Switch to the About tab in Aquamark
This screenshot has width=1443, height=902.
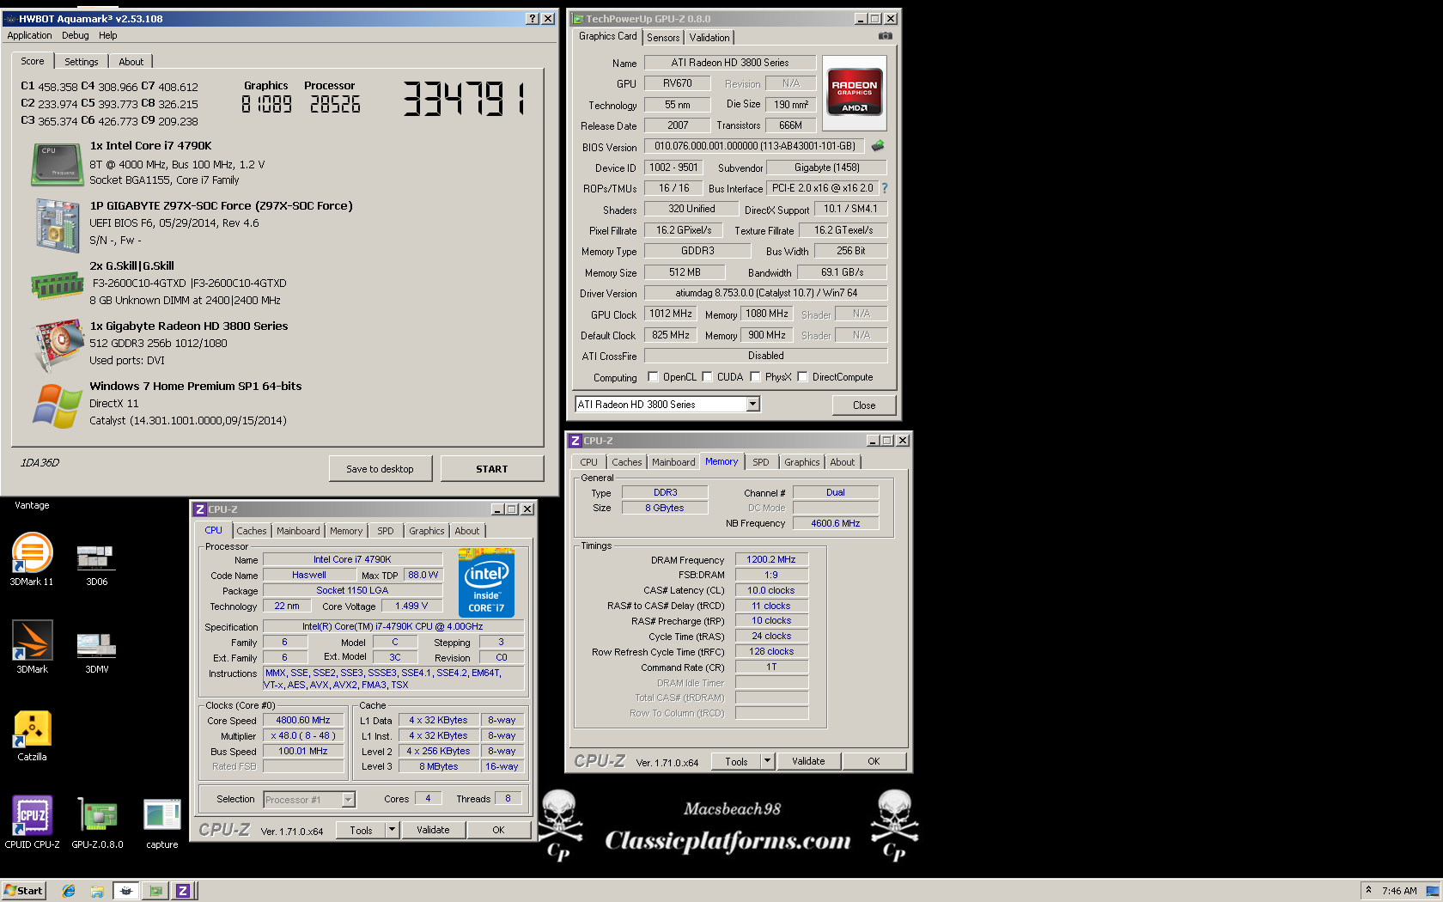131,61
